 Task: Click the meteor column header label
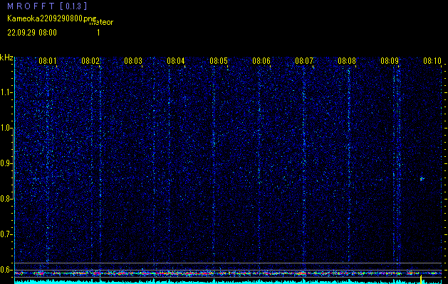click(x=102, y=23)
